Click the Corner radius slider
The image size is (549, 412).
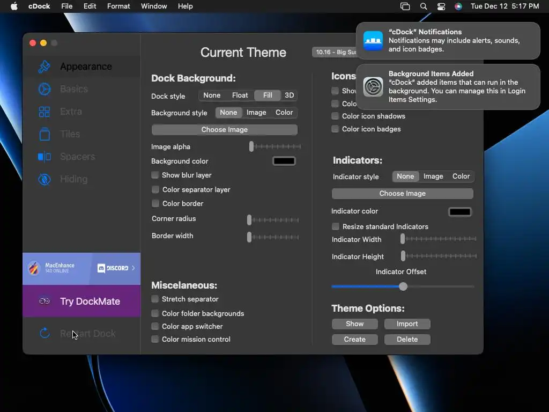(x=273, y=220)
